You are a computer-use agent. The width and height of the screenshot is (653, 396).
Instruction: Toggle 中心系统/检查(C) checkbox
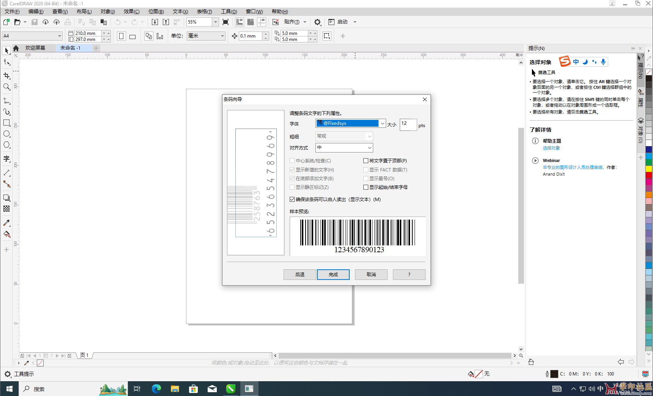(292, 161)
